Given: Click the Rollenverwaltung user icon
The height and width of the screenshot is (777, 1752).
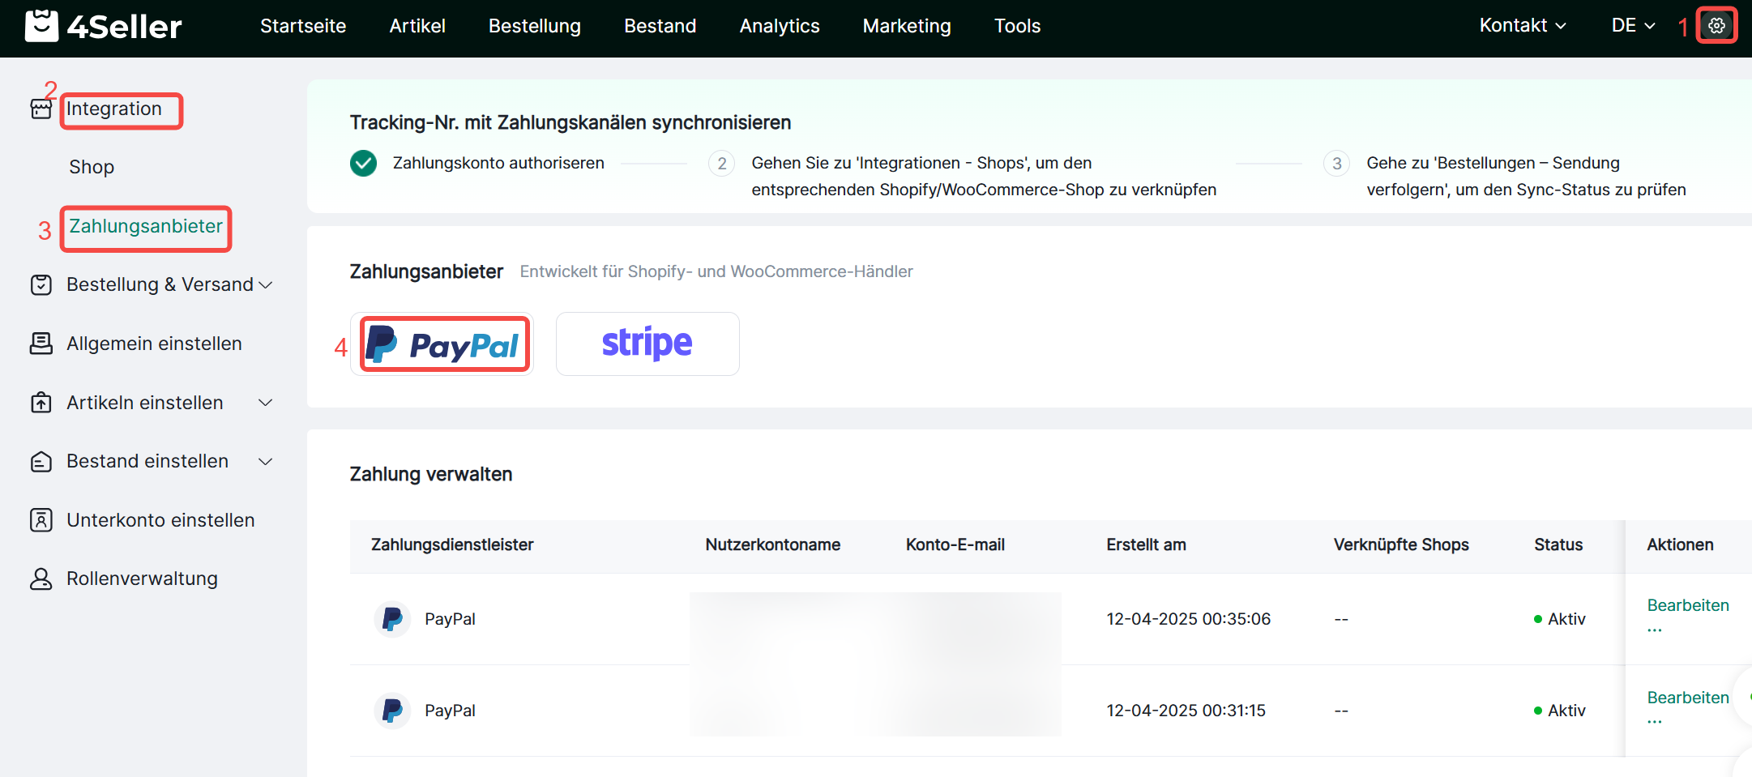Looking at the screenshot, I should (41, 578).
